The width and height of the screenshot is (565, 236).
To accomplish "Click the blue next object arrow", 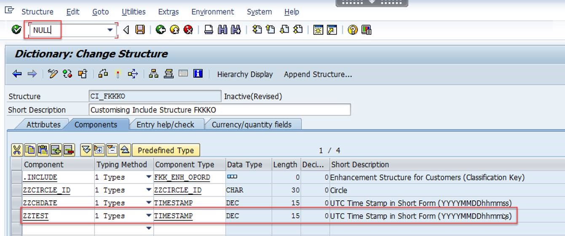I will click(x=32, y=74).
